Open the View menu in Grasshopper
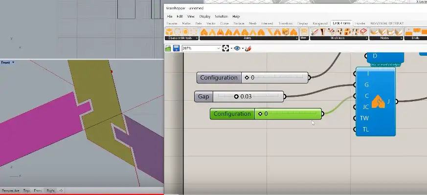This screenshot has height=195, width=427. pyautogui.click(x=191, y=16)
